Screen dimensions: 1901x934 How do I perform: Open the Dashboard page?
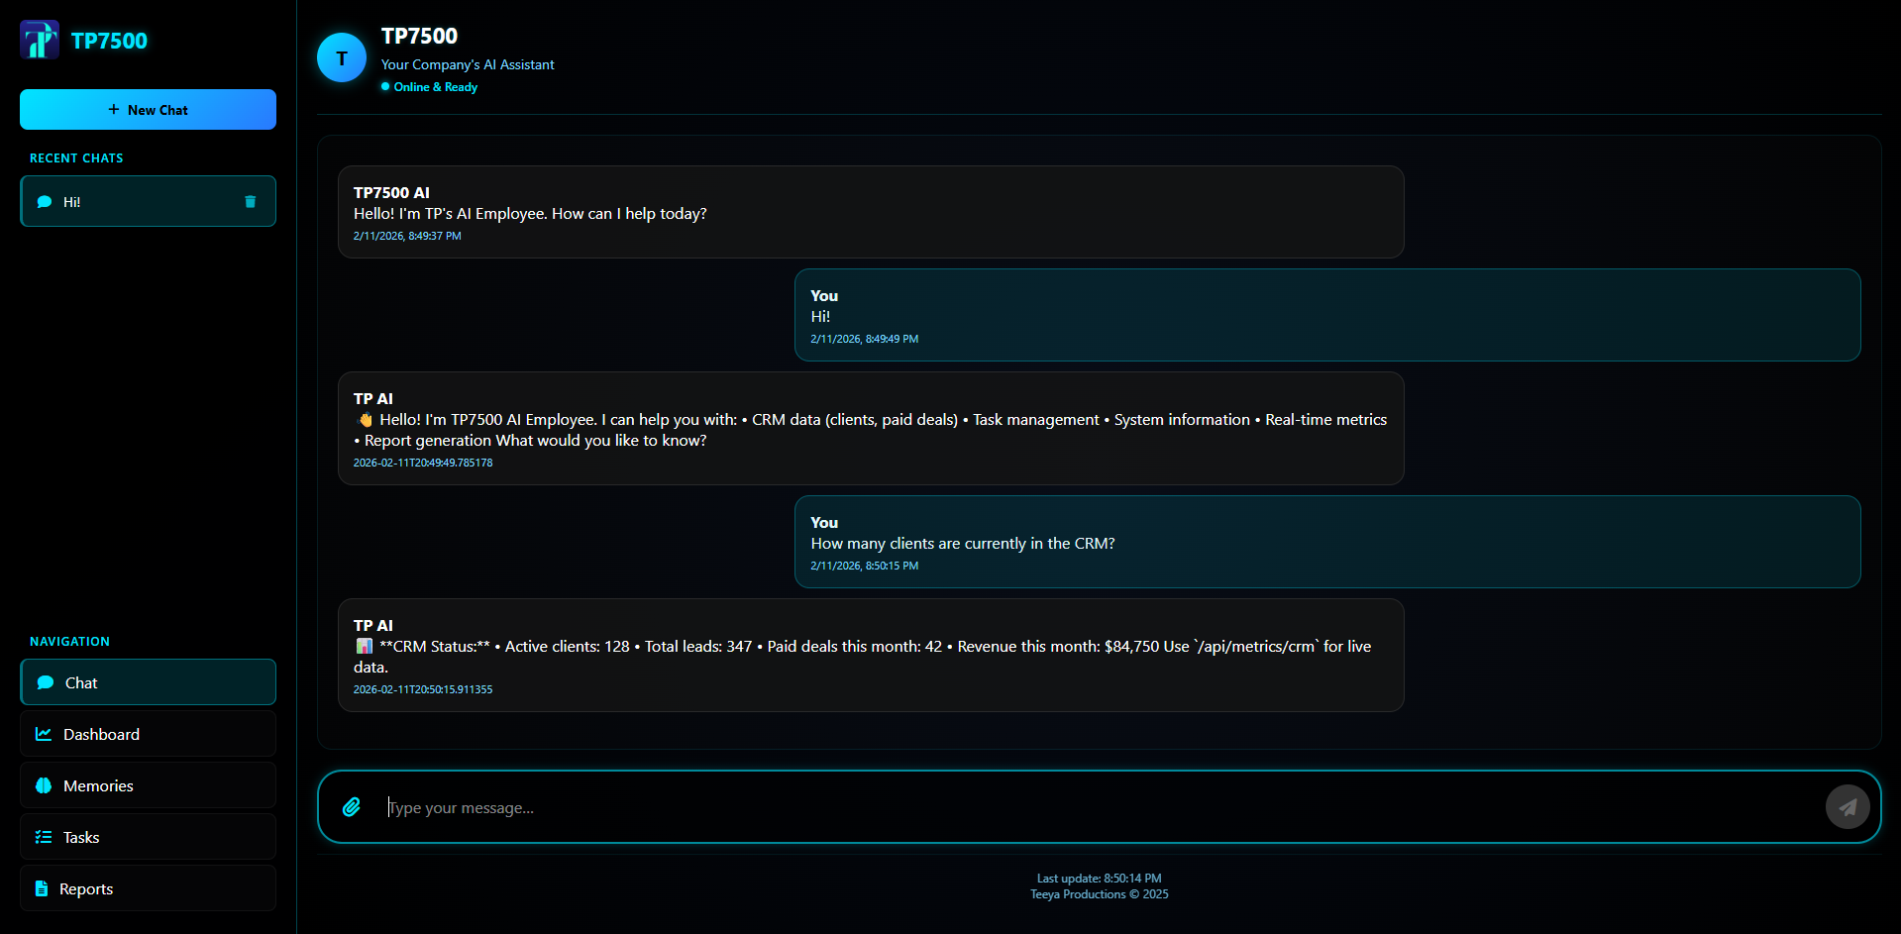148,734
